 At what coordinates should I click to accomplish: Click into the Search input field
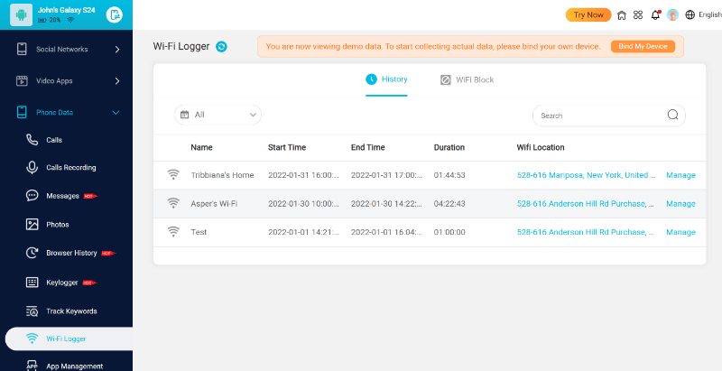[x=598, y=116]
